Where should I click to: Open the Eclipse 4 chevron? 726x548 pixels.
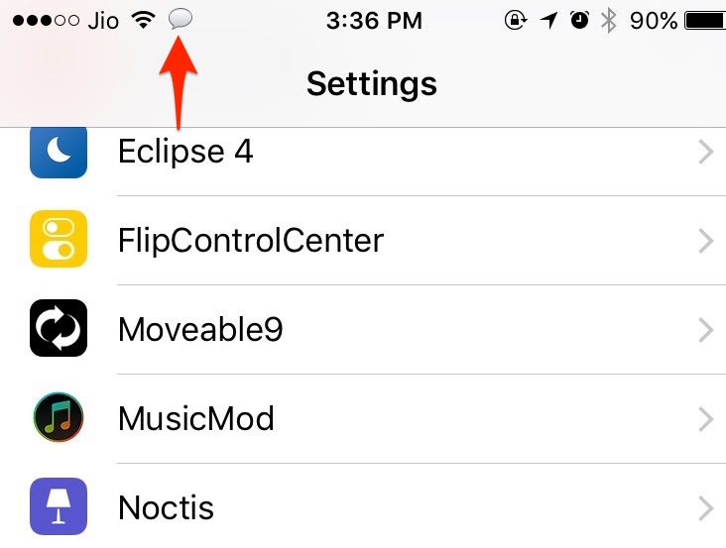coord(705,152)
